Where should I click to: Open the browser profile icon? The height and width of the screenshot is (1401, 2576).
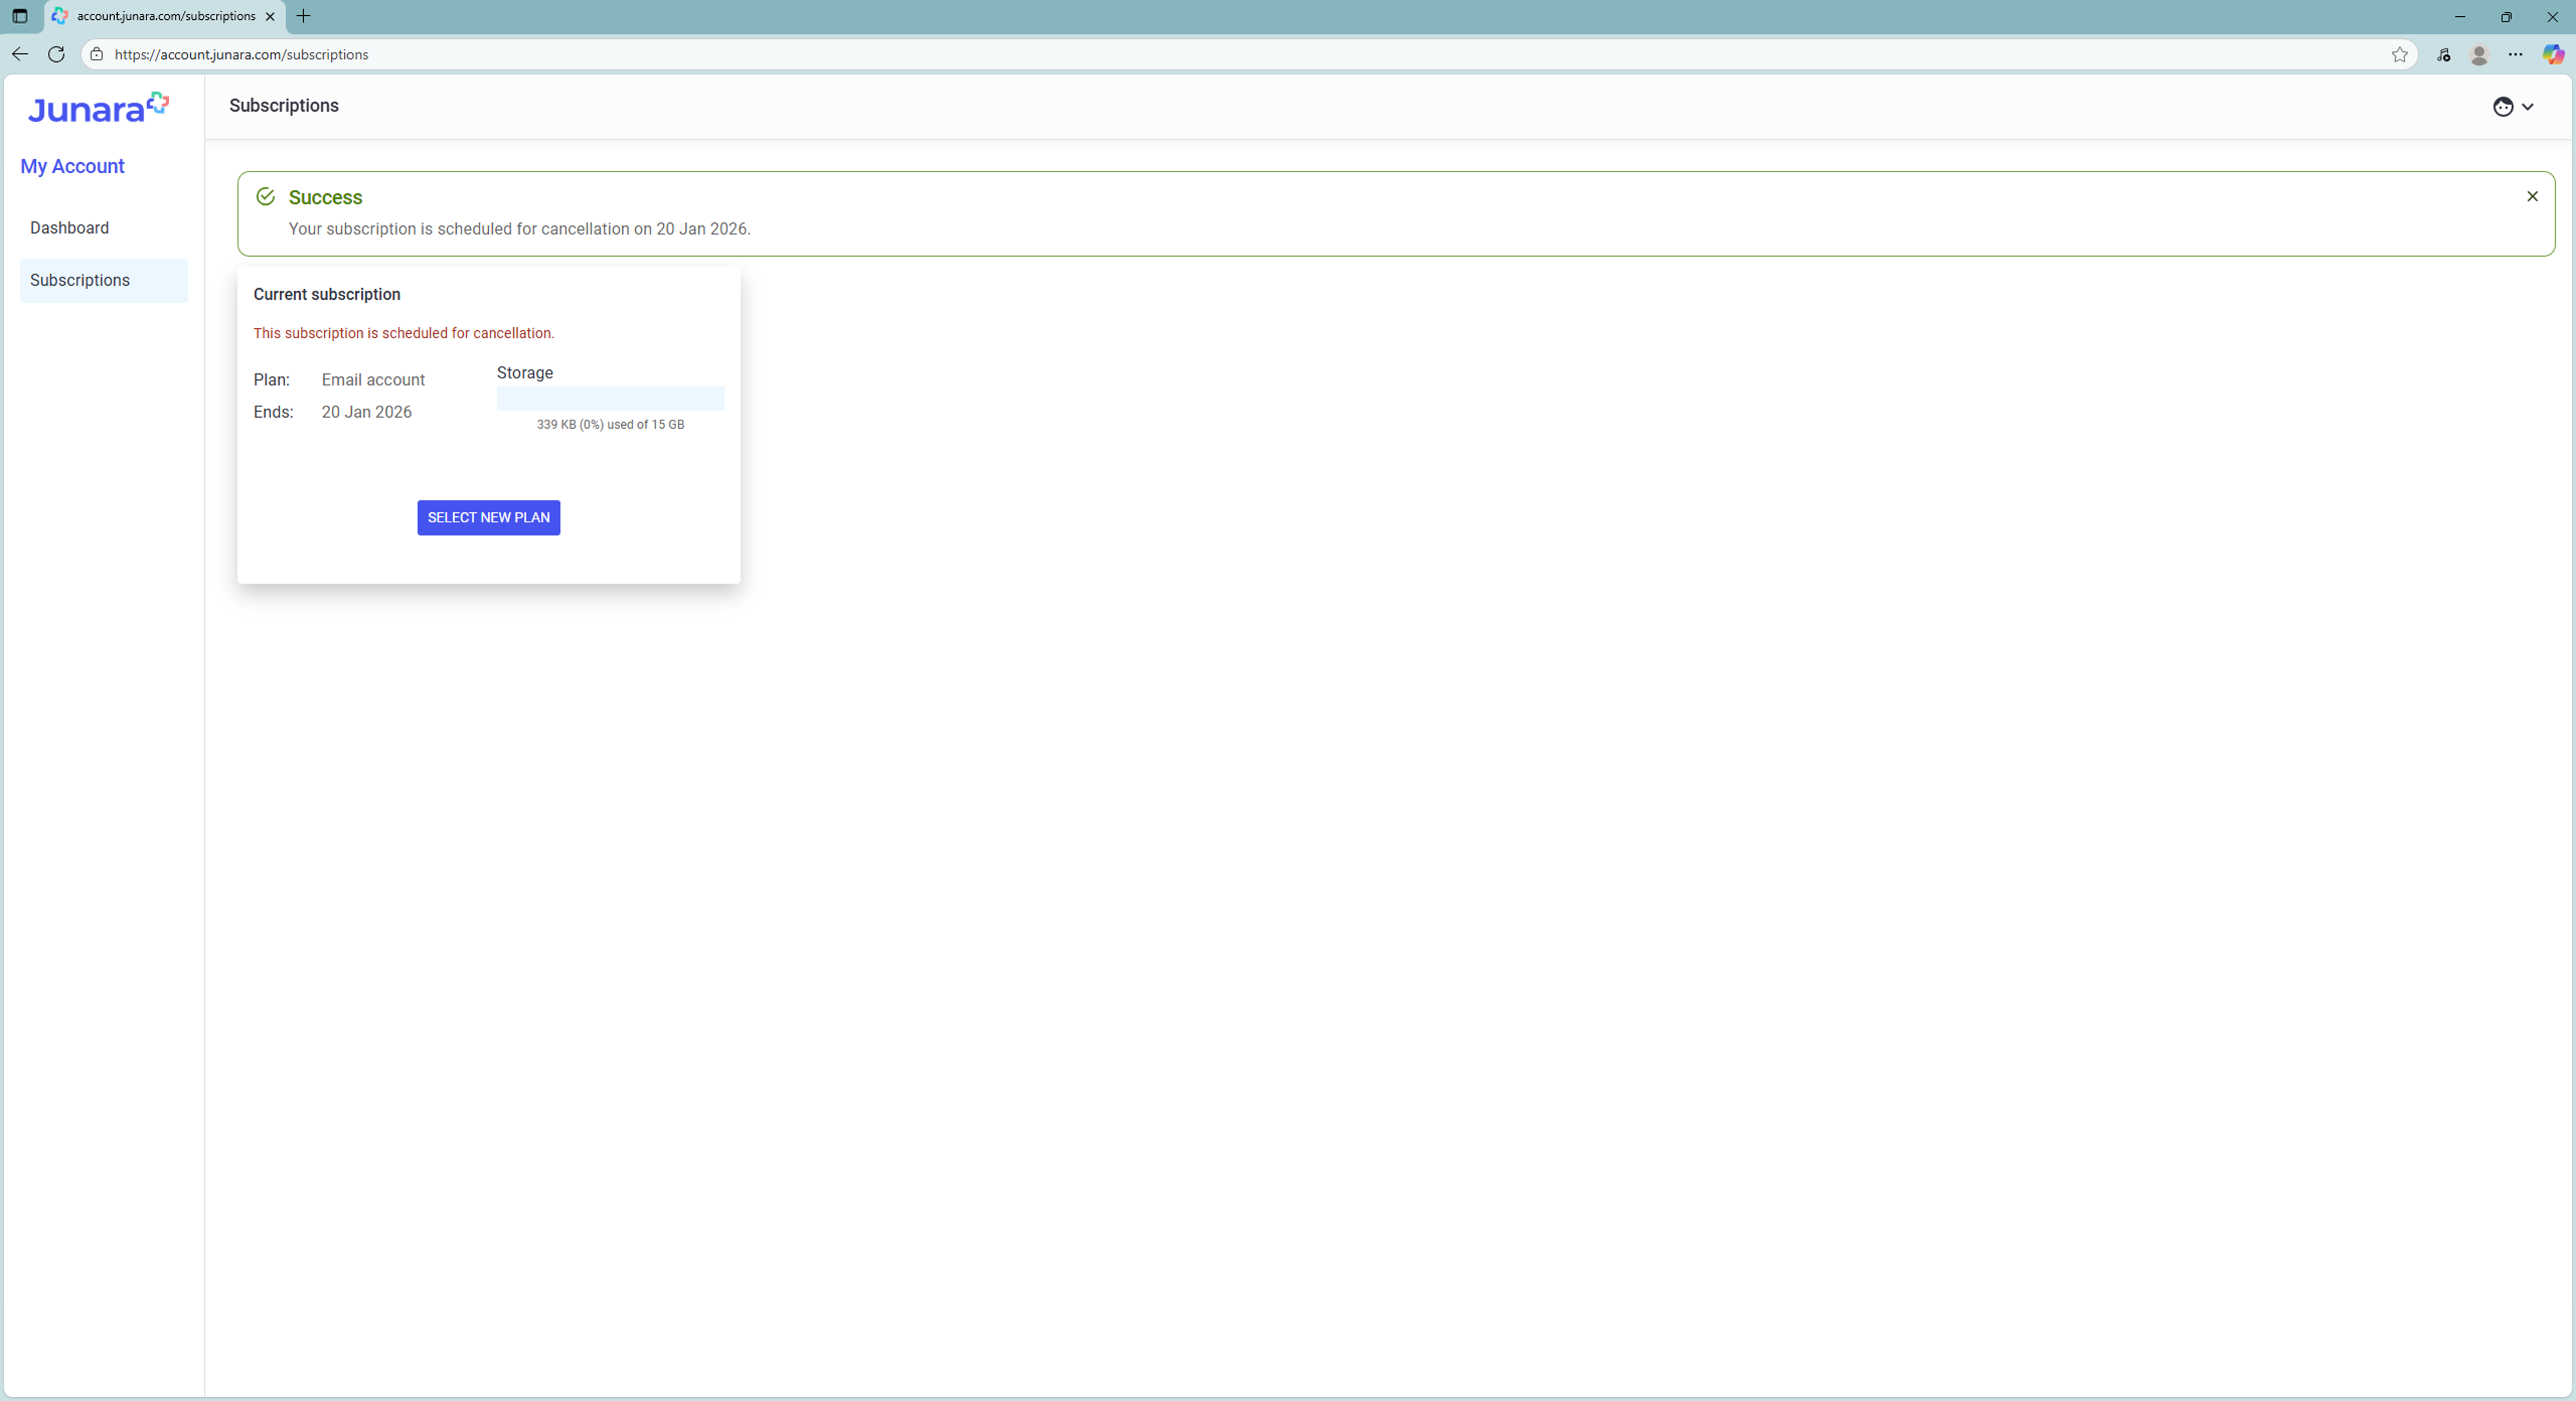(2479, 55)
